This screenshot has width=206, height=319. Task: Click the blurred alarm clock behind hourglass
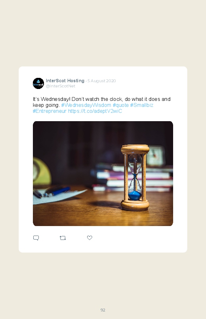click(x=155, y=156)
